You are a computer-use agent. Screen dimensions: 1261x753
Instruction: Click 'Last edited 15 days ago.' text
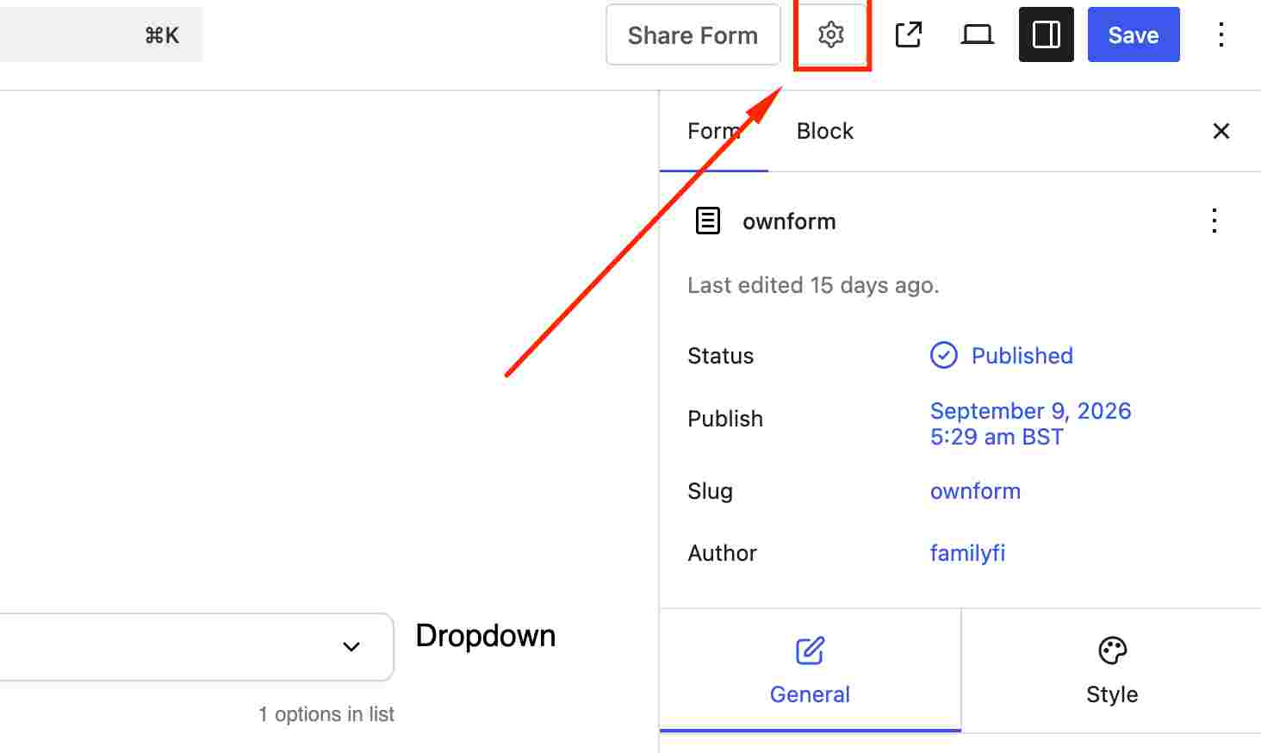point(813,285)
